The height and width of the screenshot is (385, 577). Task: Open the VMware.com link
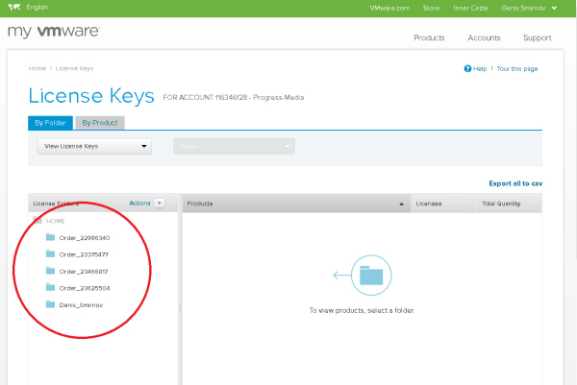point(389,8)
